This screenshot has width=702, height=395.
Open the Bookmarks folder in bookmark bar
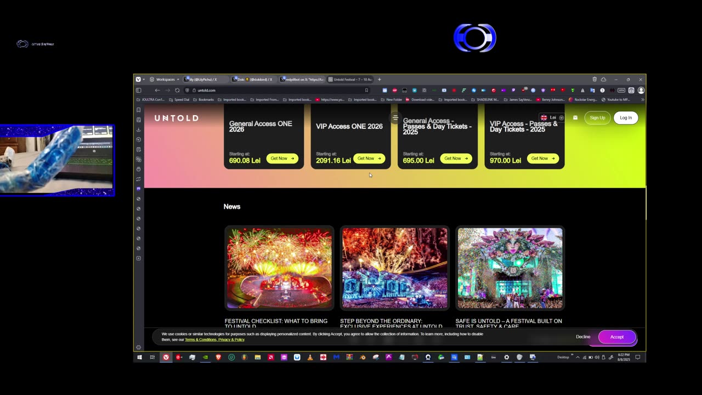[203, 100]
